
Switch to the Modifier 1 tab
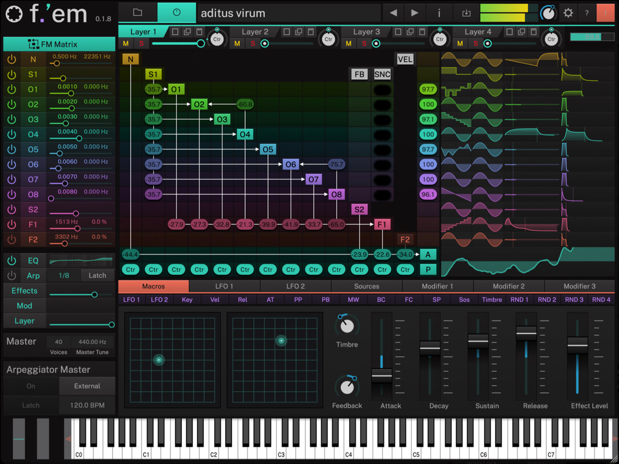[x=437, y=286]
